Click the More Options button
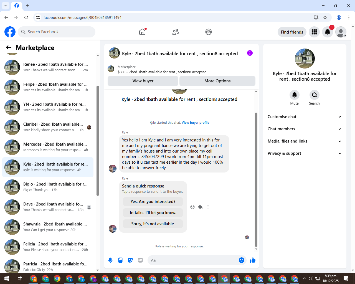Screen dimensions: 355x284 (x=217, y=81)
